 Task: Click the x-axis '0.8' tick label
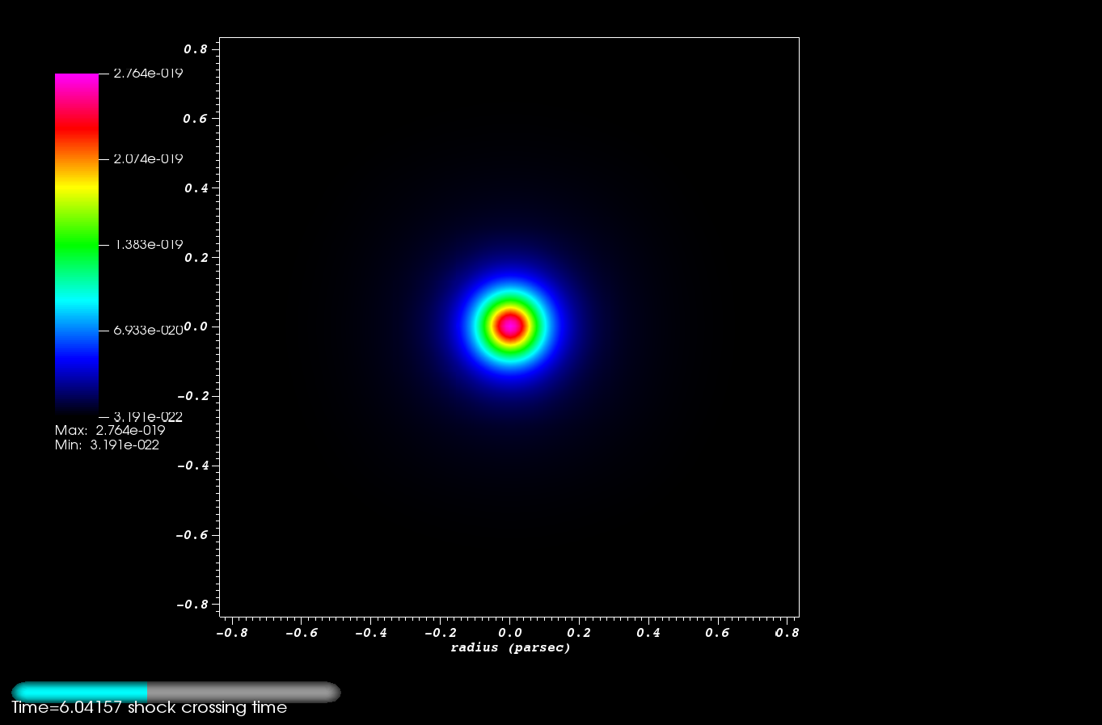pos(787,633)
